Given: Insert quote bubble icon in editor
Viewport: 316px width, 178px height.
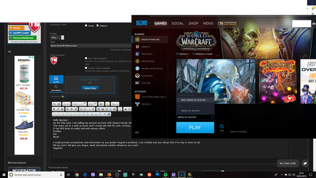Looking at the screenshot, I should pos(120,109).
